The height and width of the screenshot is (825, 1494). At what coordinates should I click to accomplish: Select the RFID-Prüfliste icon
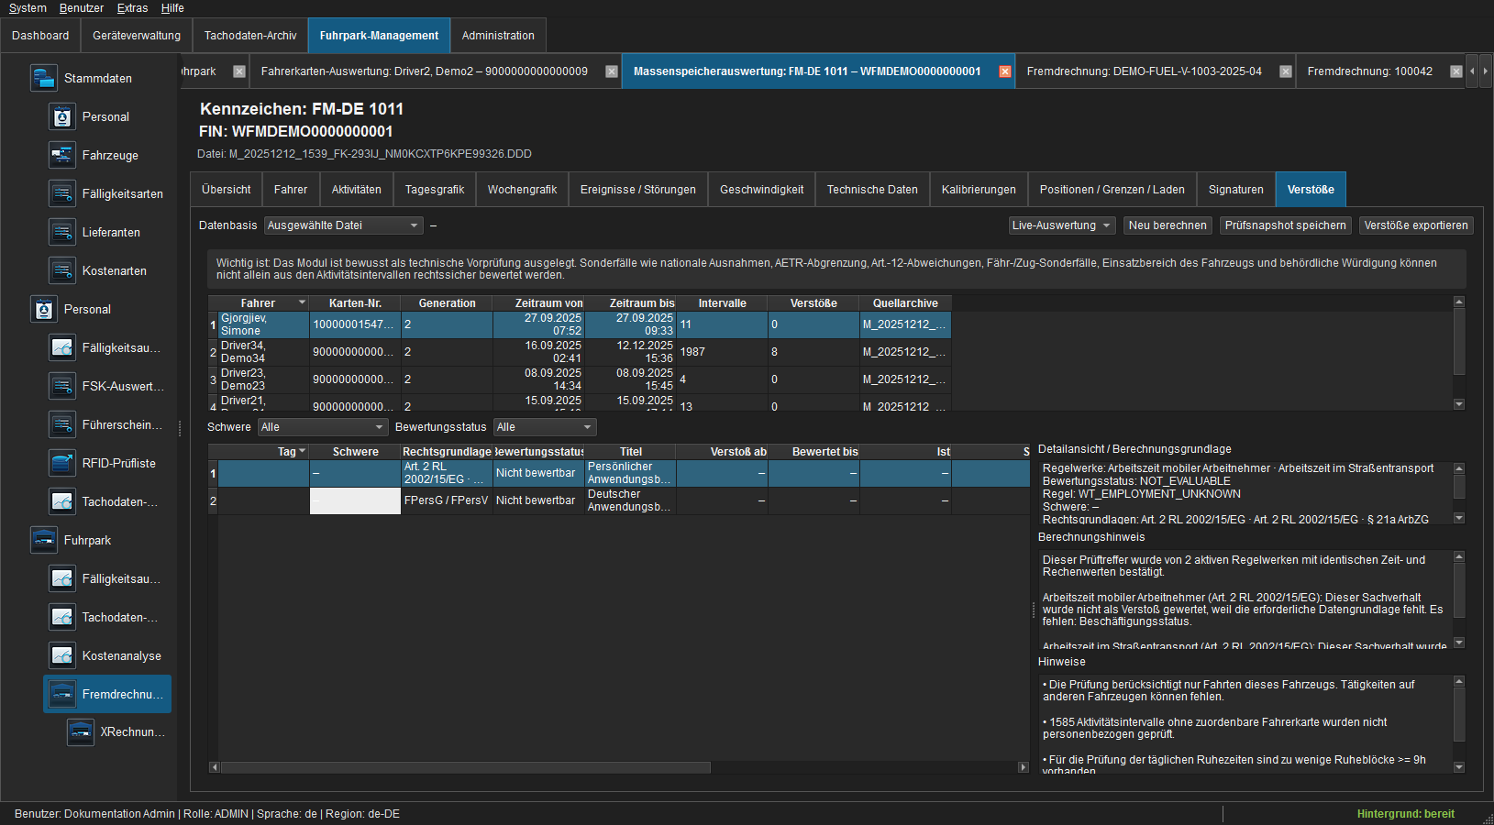tap(61, 463)
